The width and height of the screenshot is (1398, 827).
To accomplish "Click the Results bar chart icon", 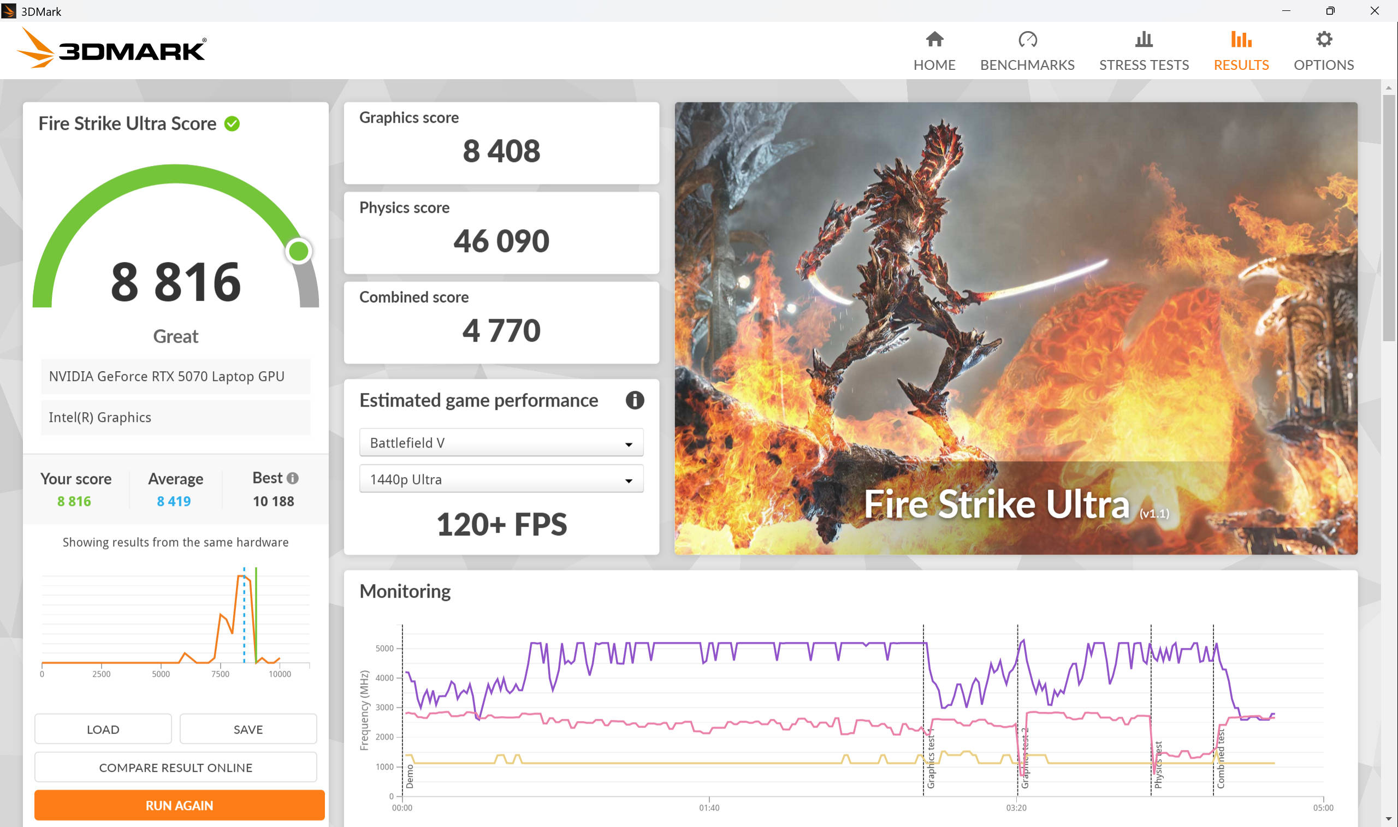I will coord(1241,39).
